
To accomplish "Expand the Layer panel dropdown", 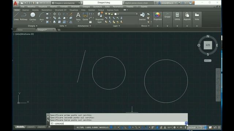I will (x=116, y=26).
